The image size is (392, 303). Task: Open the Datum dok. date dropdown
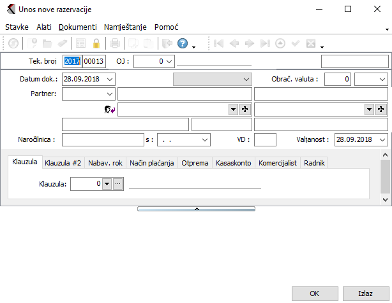tap(110, 79)
